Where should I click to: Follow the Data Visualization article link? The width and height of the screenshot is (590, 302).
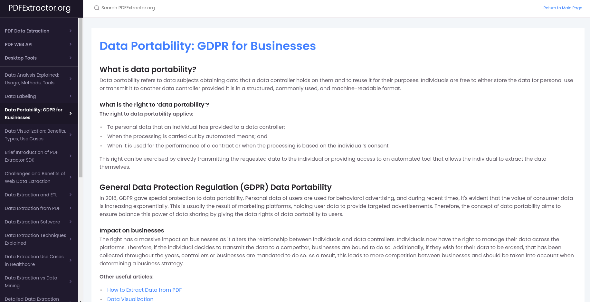click(130, 299)
